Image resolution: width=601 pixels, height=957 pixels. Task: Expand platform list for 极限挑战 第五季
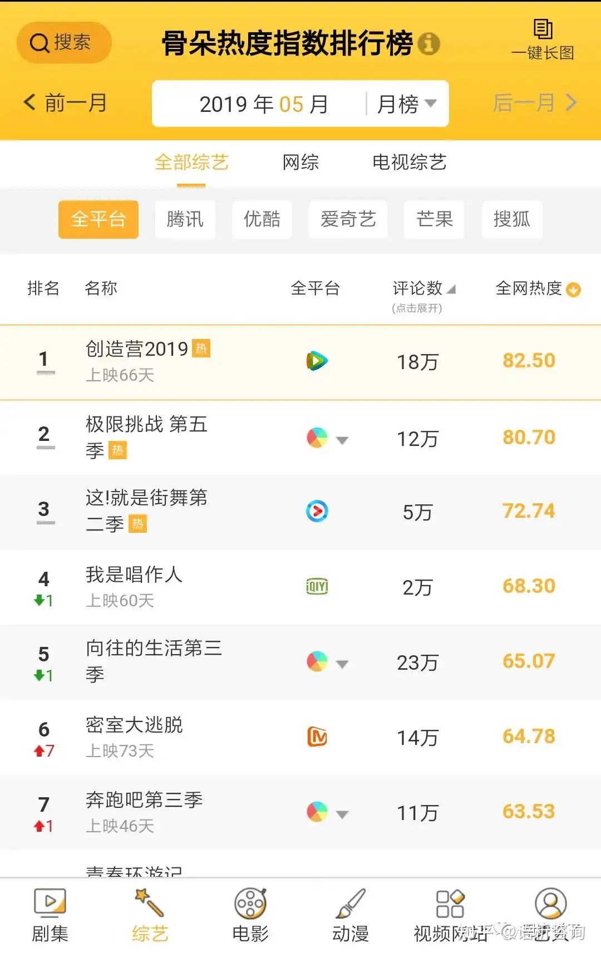(x=342, y=440)
